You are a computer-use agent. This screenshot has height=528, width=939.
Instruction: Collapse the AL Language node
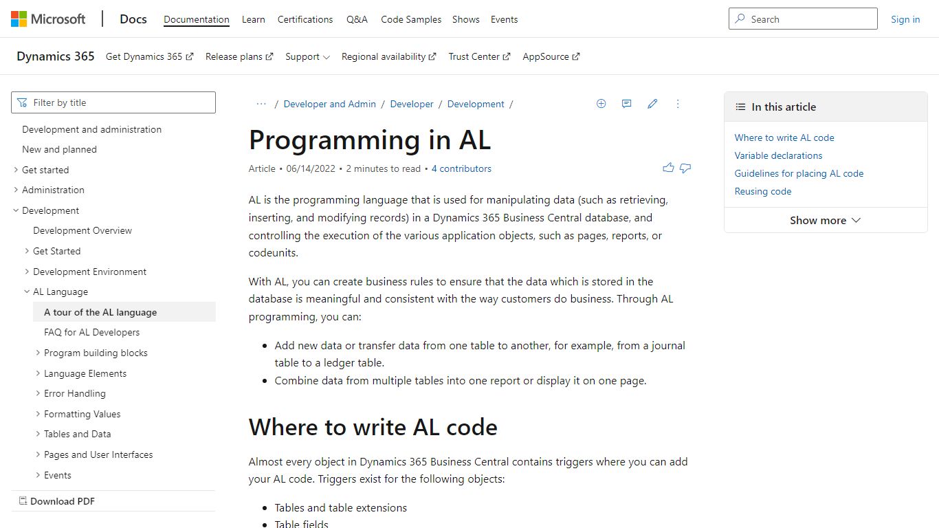point(27,291)
